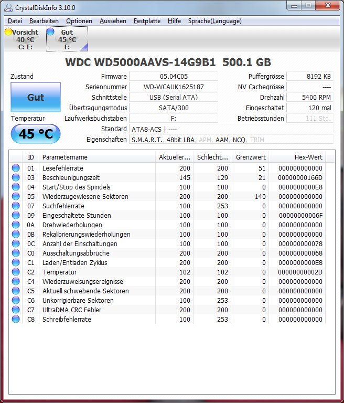This screenshot has width=344, height=403.
Task: Click the Aktueller column header
Action: 174,157
